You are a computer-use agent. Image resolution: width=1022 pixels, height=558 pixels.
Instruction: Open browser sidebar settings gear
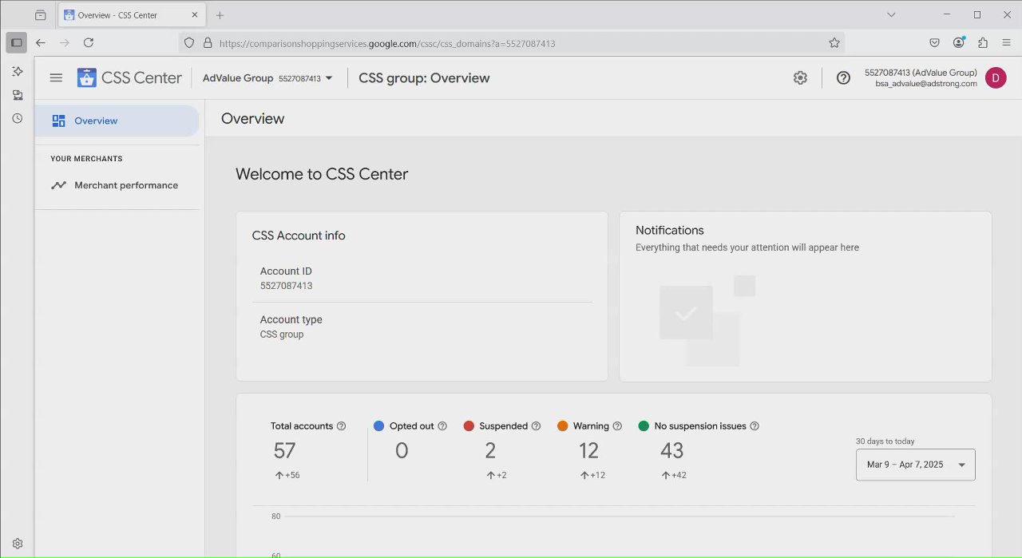point(17,544)
